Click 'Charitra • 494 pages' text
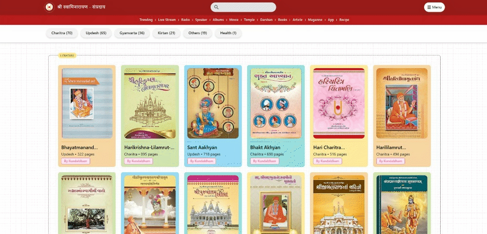Image resolution: width=487 pixels, height=234 pixels. point(393,154)
